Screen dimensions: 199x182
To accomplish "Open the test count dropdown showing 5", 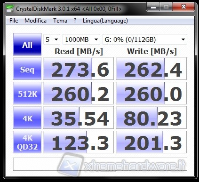I will pyautogui.click(x=52, y=40).
